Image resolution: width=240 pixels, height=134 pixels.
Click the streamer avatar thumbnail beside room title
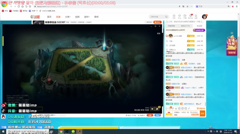pos(38,22)
